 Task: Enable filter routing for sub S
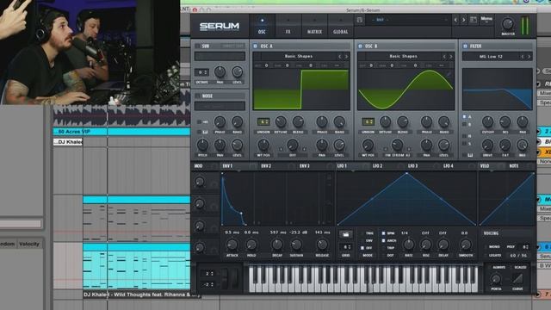[x=465, y=144]
